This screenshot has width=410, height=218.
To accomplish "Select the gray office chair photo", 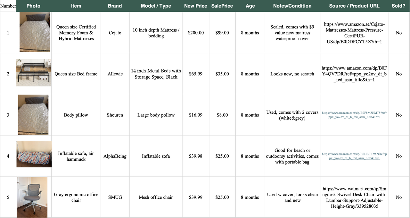I will [x=32, y=197].
